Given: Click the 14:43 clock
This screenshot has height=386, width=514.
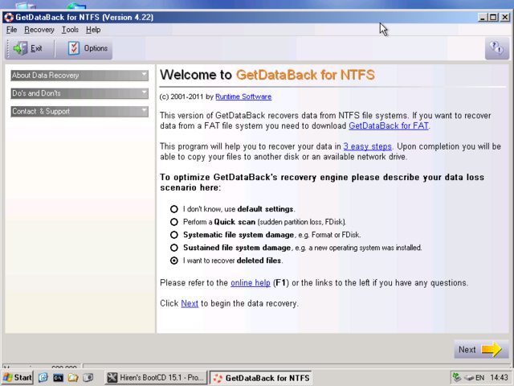Looking at the screenshot, I should pos(499,378).
